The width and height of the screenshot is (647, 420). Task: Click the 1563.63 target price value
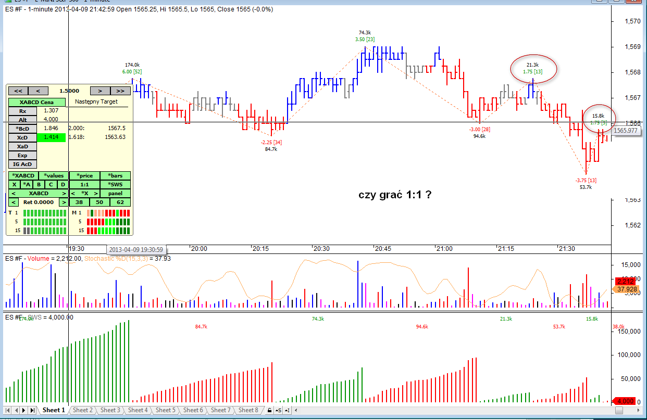[x=115, y=137]
